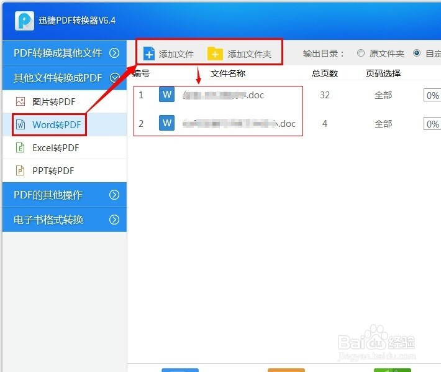This screenshot has width=441, height=372.
Task: Choose PPT转PDF from the sidebar
Action: 65,170
